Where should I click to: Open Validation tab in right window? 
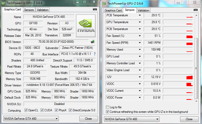[x=143, y=10]
